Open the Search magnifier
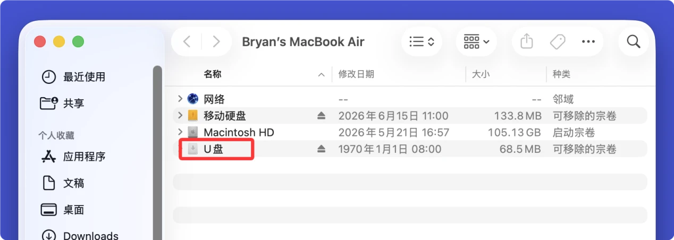Image resolution: width=674 pixels, height=240 pixels. pos(634,41)
